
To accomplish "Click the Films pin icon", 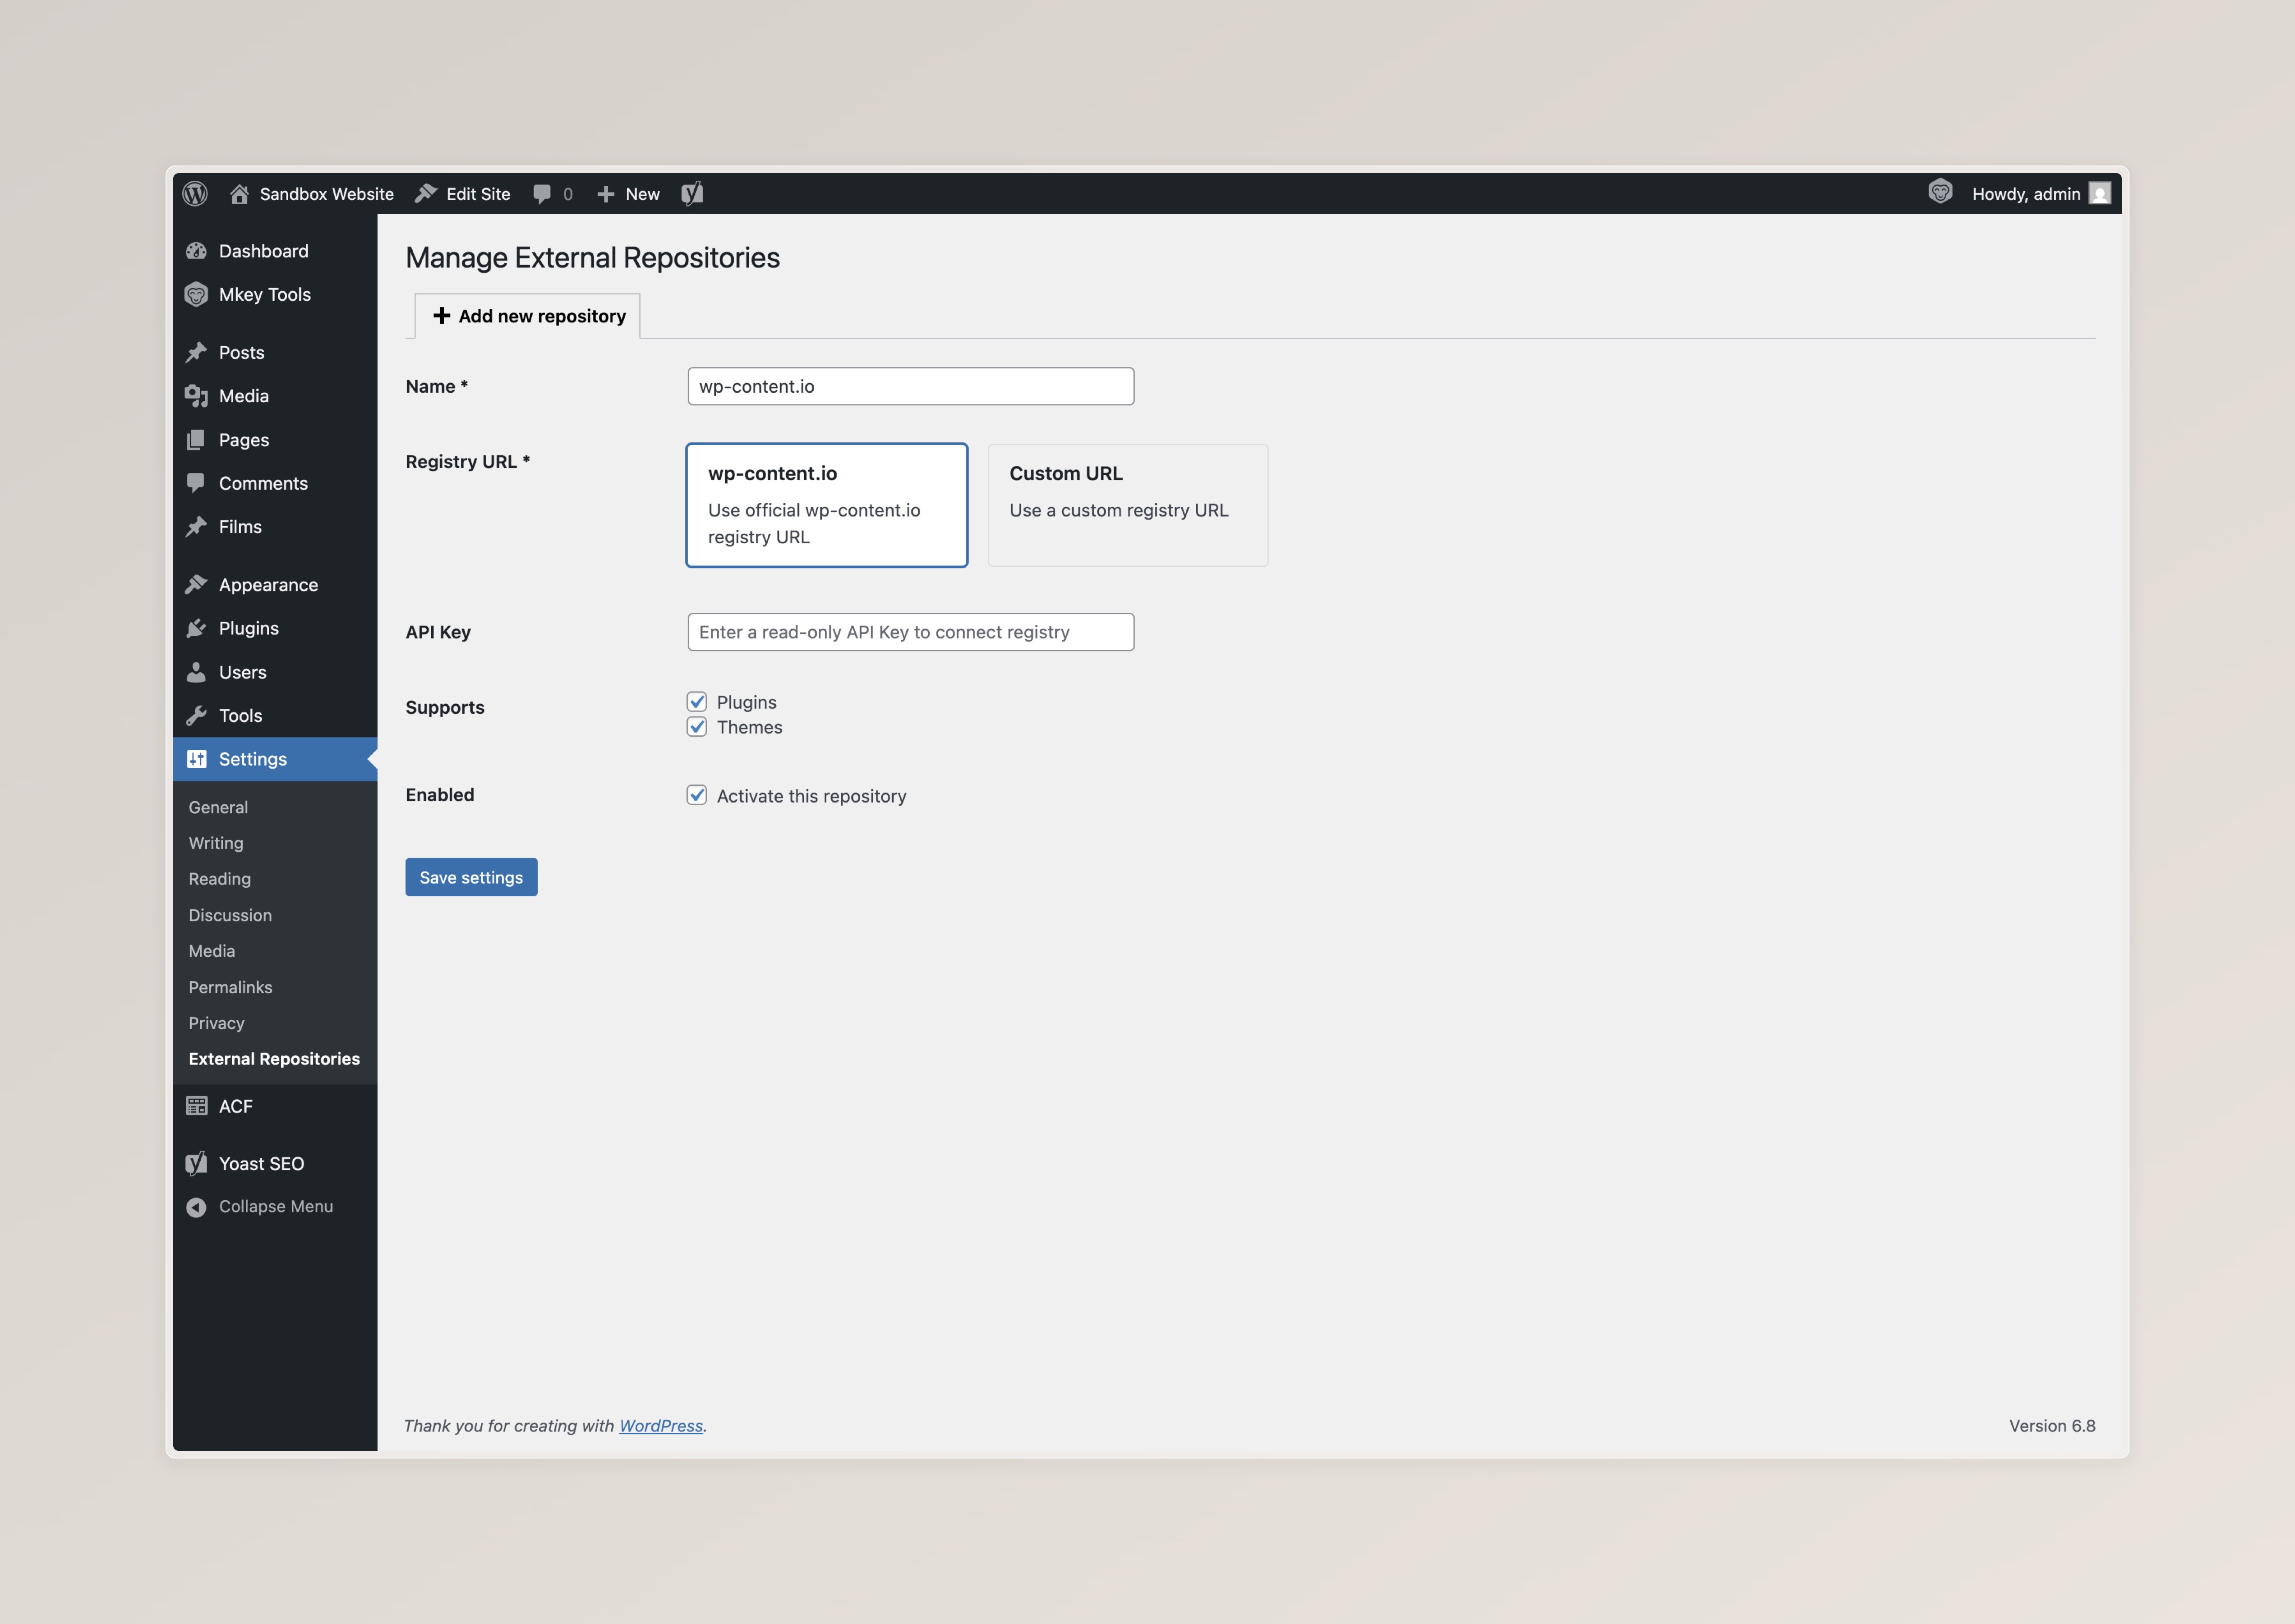I will click(x=196, y=527).
